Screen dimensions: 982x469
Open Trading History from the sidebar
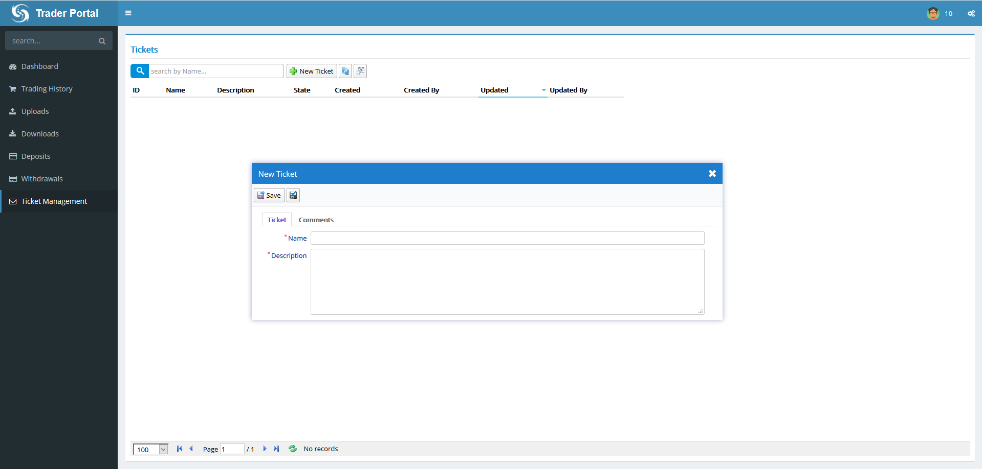point(47,89)
